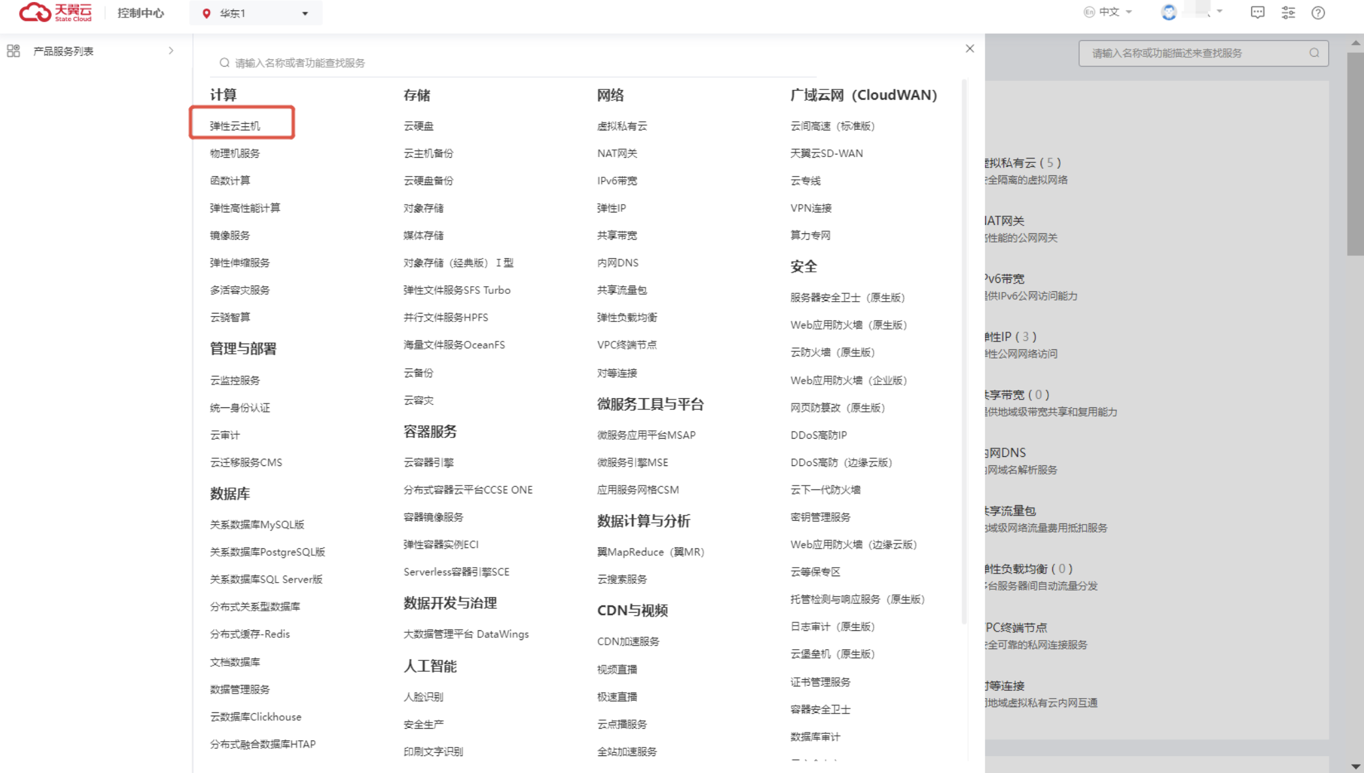Open 弹性负载均衡 in the services panel
The image size is (1364, 773).
[x=627, y=317]
